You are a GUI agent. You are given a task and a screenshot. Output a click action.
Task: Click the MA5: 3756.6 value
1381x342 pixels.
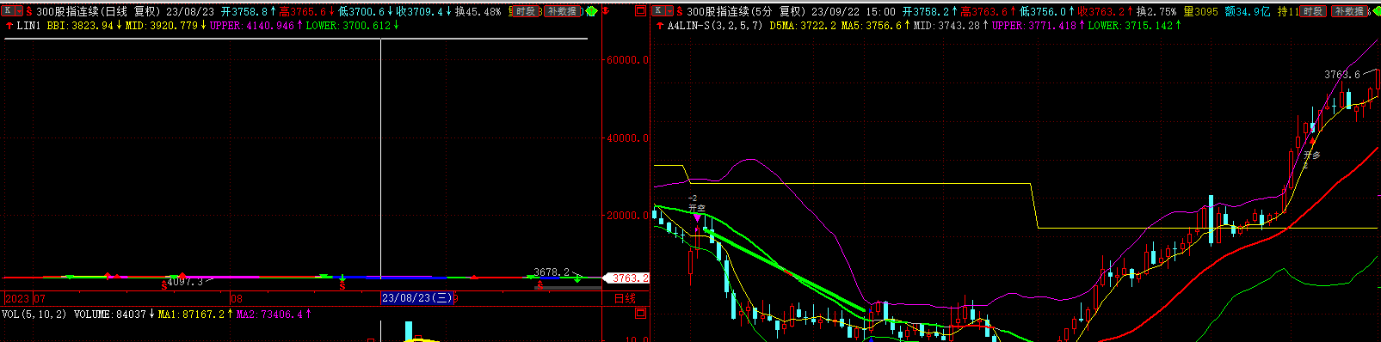pos(871,26)
